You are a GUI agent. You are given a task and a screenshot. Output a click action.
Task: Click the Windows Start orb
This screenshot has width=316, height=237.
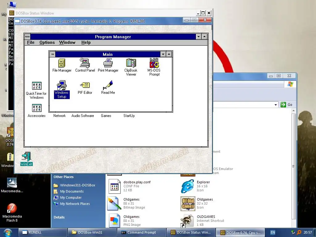pos(7,233)
